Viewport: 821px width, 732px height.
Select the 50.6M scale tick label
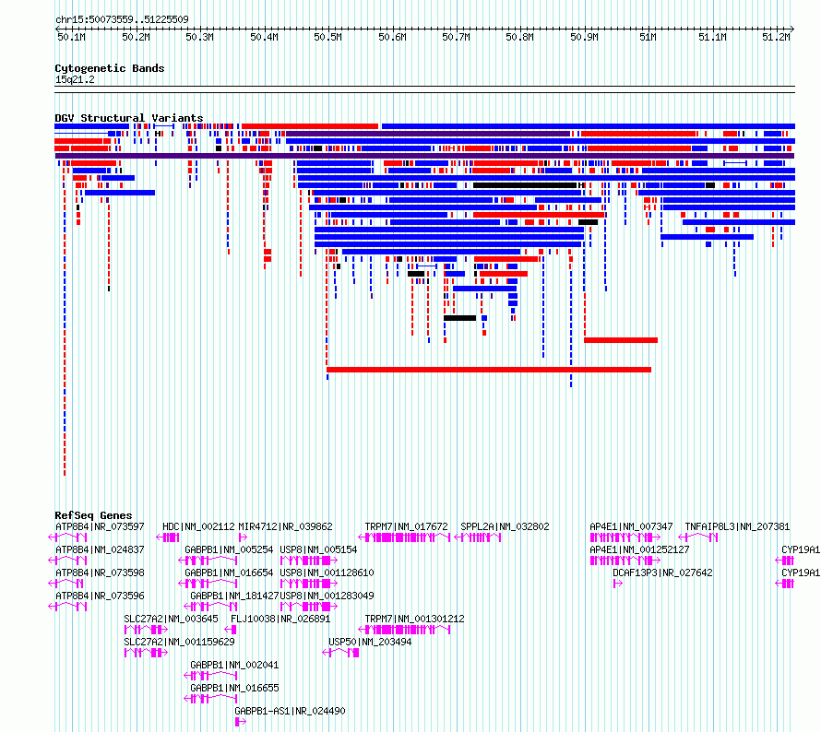[392, 37]
